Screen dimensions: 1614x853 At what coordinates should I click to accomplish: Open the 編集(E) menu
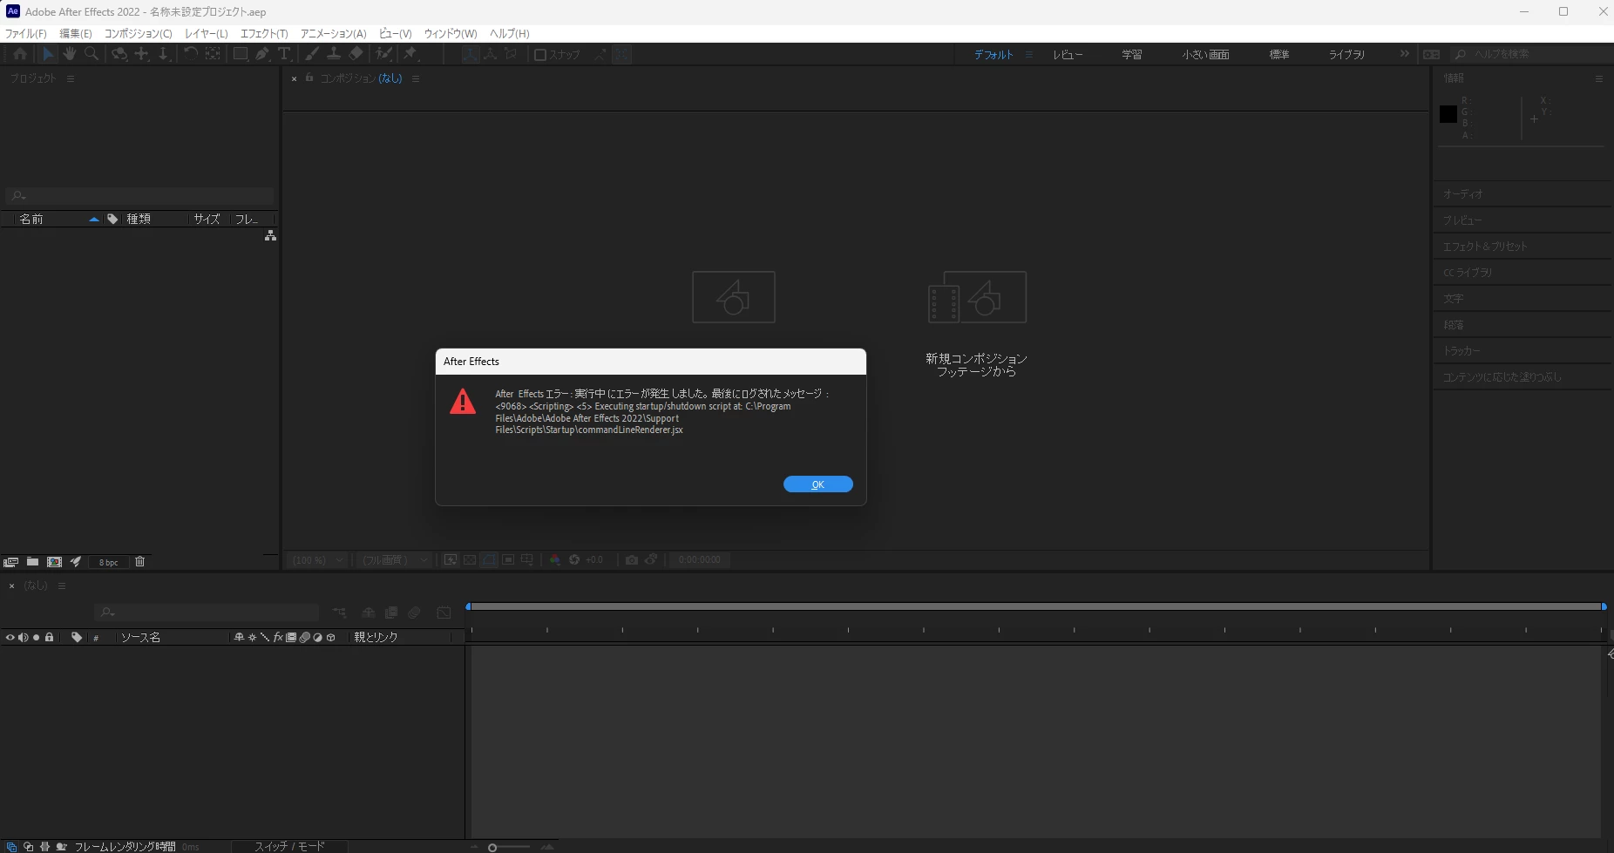pos(76,34)
